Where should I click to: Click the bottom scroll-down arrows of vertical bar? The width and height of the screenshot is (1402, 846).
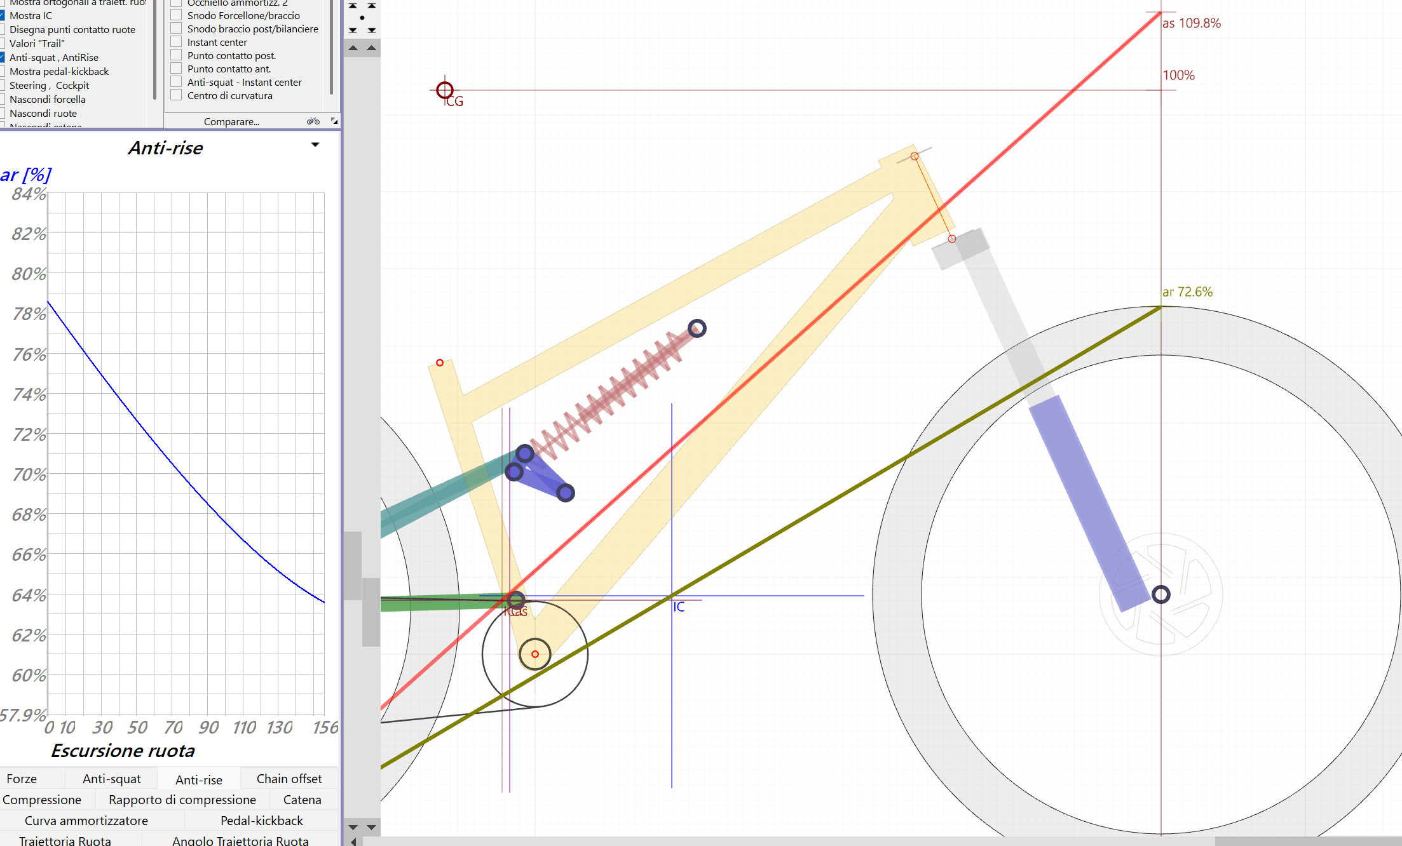pyautogui.click(x=362, y=827)
